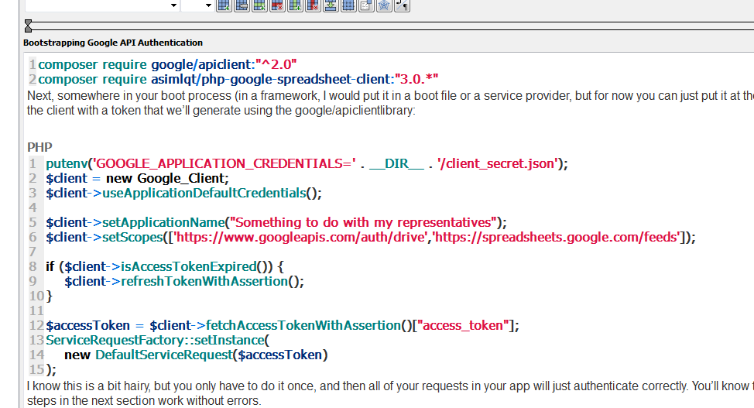Click the insert table row icon
Image resolution: width=754 pixels, height=408 pixels.
[x=259, y=5]
